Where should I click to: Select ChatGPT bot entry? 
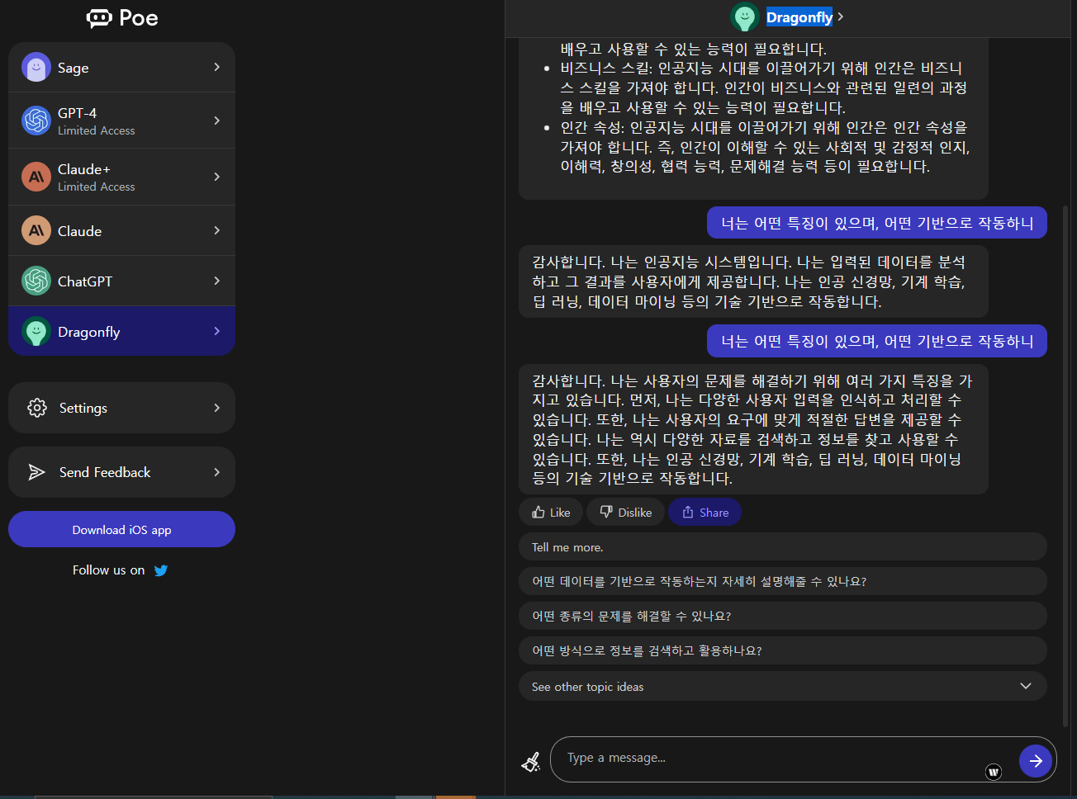coord(122,281)
